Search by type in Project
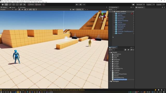 coord(125,50)
